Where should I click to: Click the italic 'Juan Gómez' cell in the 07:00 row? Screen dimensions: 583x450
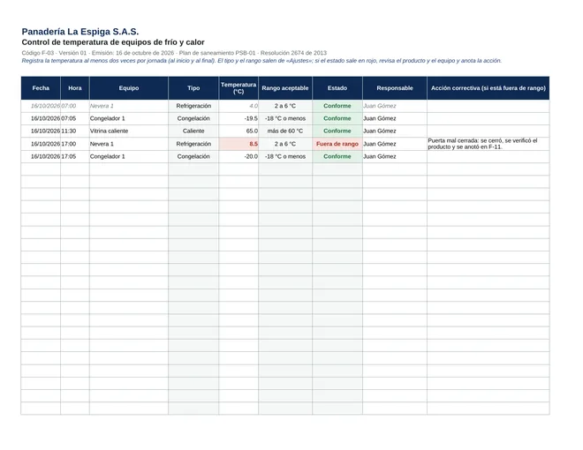click(x=395, y=106)
